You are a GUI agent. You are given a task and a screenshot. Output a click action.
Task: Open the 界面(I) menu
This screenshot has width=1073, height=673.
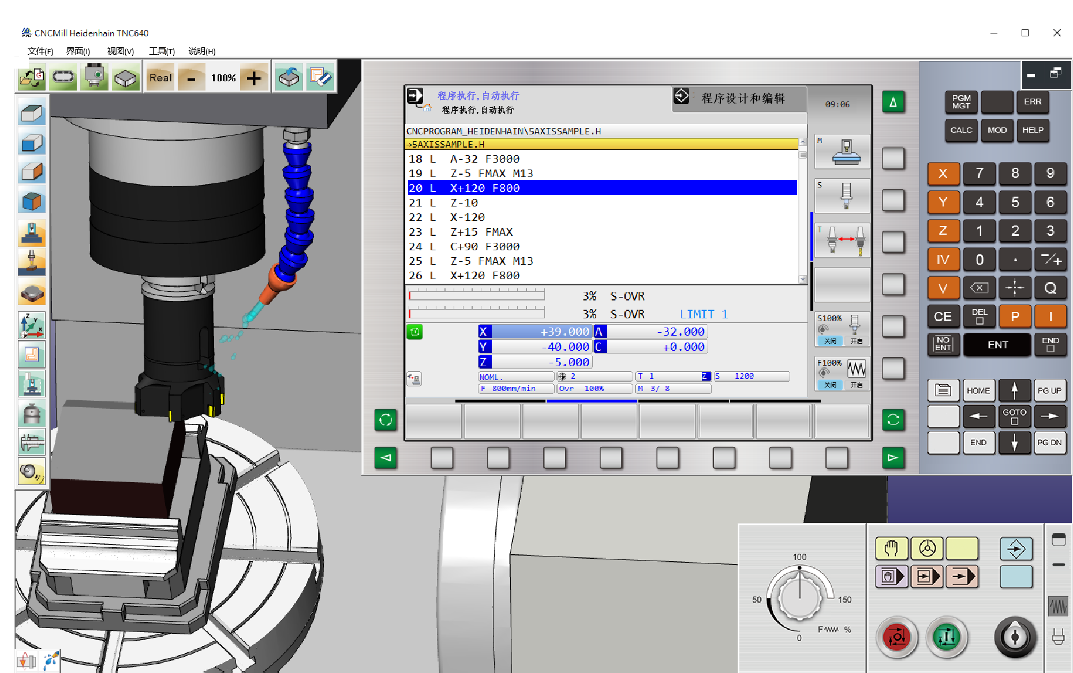(78, 51)
